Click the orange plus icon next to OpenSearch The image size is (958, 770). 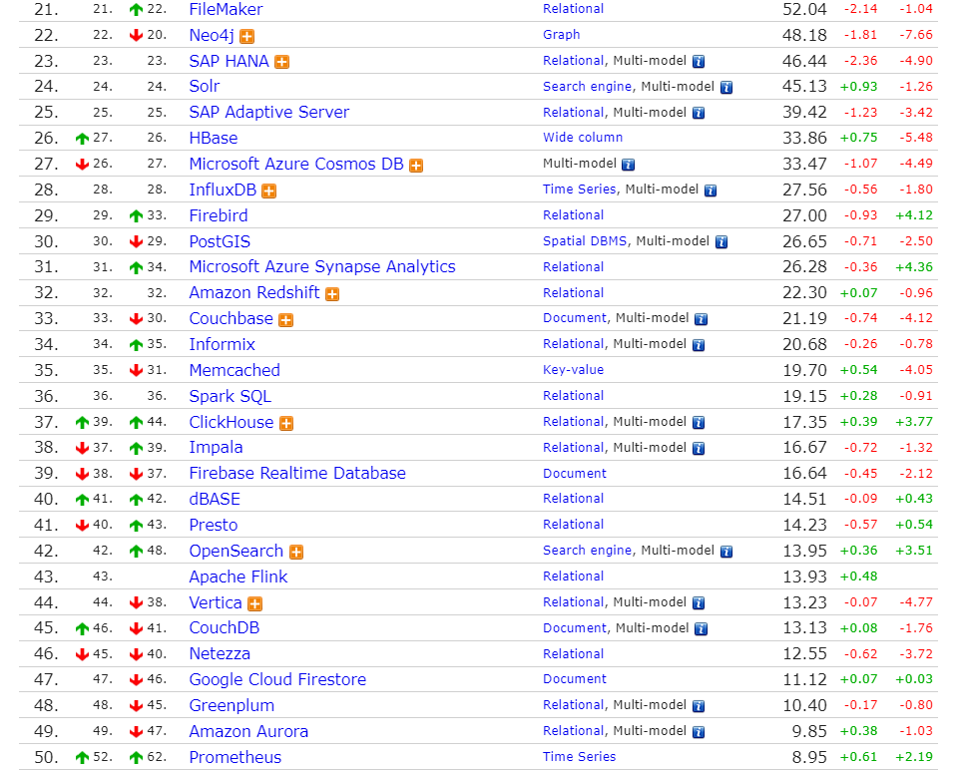(296, 552)
